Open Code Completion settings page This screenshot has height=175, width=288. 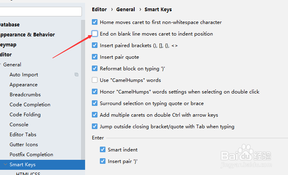pos(30,105)
